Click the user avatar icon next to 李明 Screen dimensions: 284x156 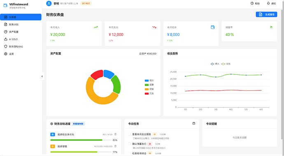(49, 3)
